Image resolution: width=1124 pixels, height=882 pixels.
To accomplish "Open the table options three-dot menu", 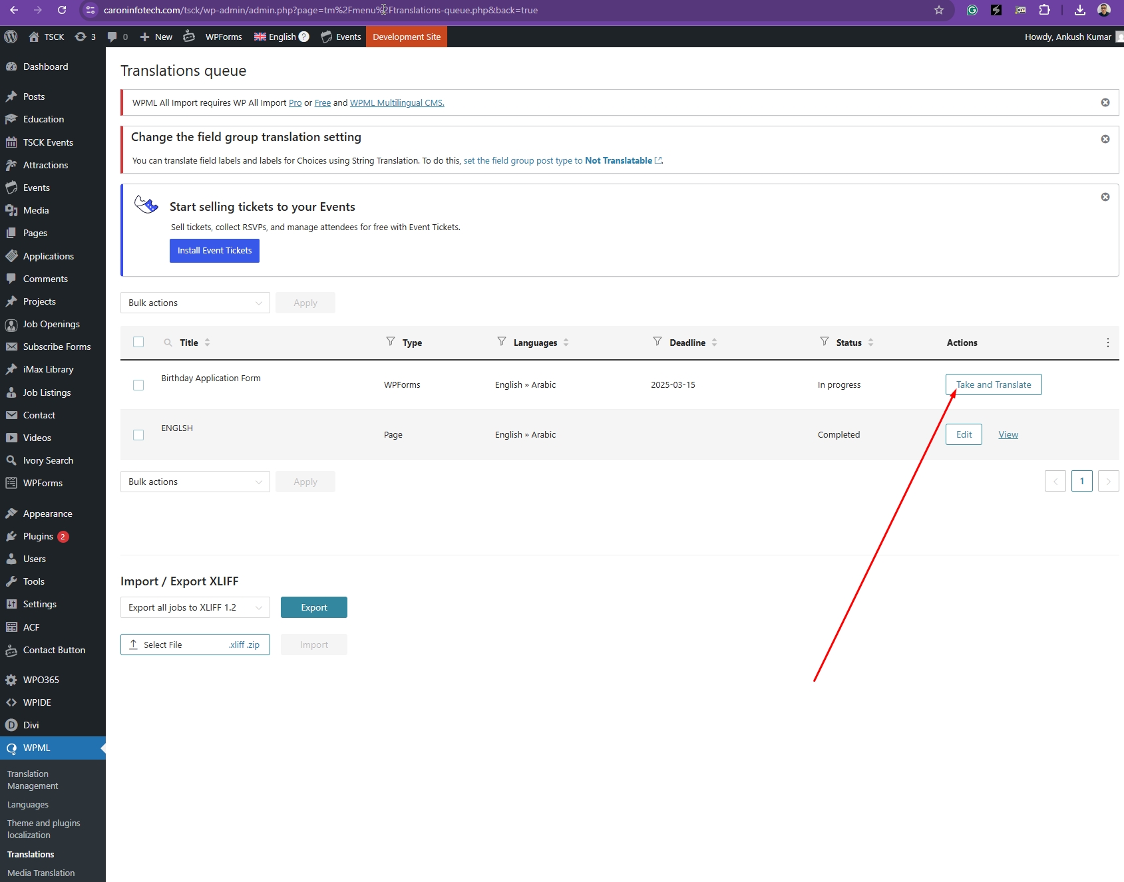I will pos(1107,343).
